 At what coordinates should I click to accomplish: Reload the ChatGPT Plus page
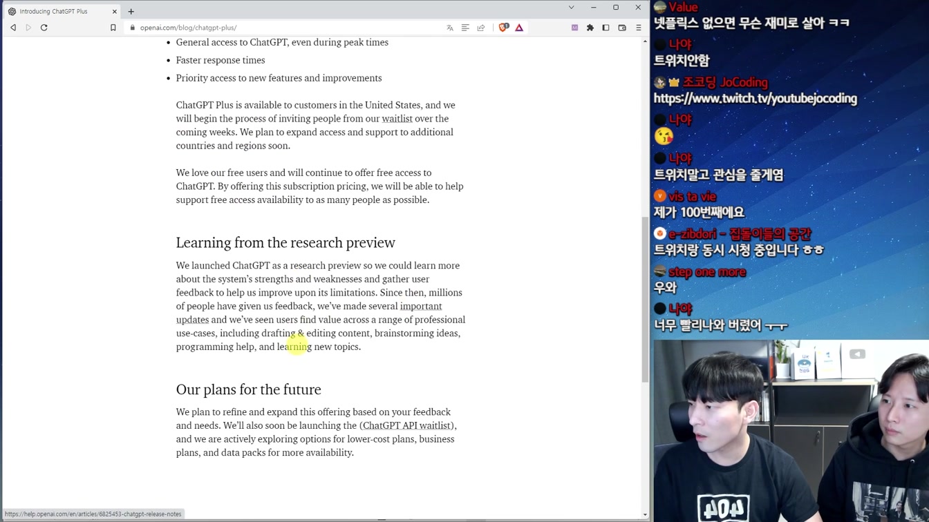[x=44, y=28]
